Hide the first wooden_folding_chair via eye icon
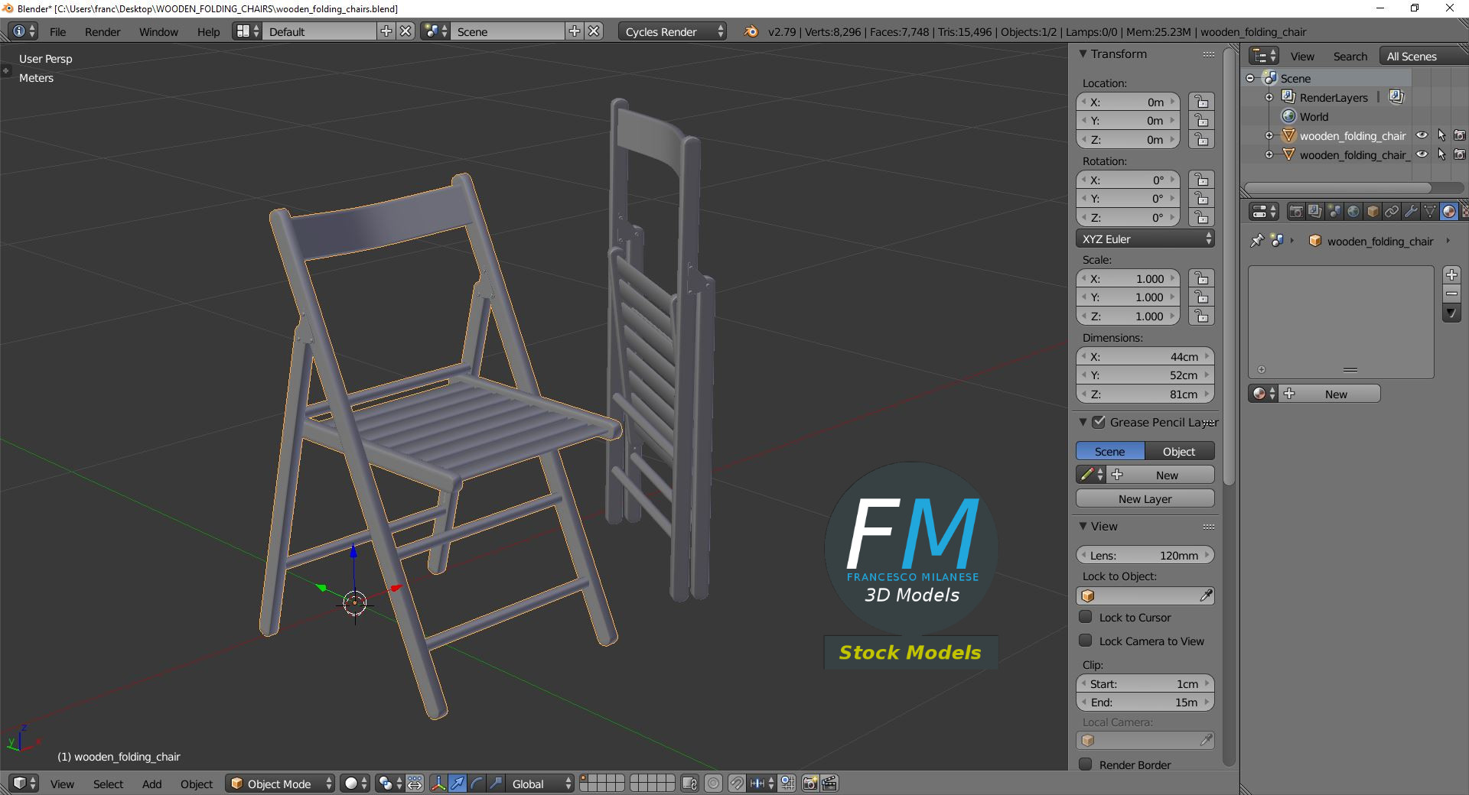Viewport: 1469px width, 795px height. tap(1422, 135)
